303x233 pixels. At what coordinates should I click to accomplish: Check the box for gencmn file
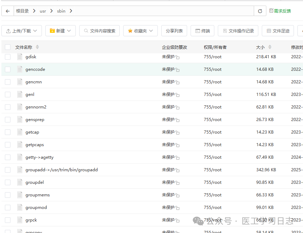[x=8, y=82]
